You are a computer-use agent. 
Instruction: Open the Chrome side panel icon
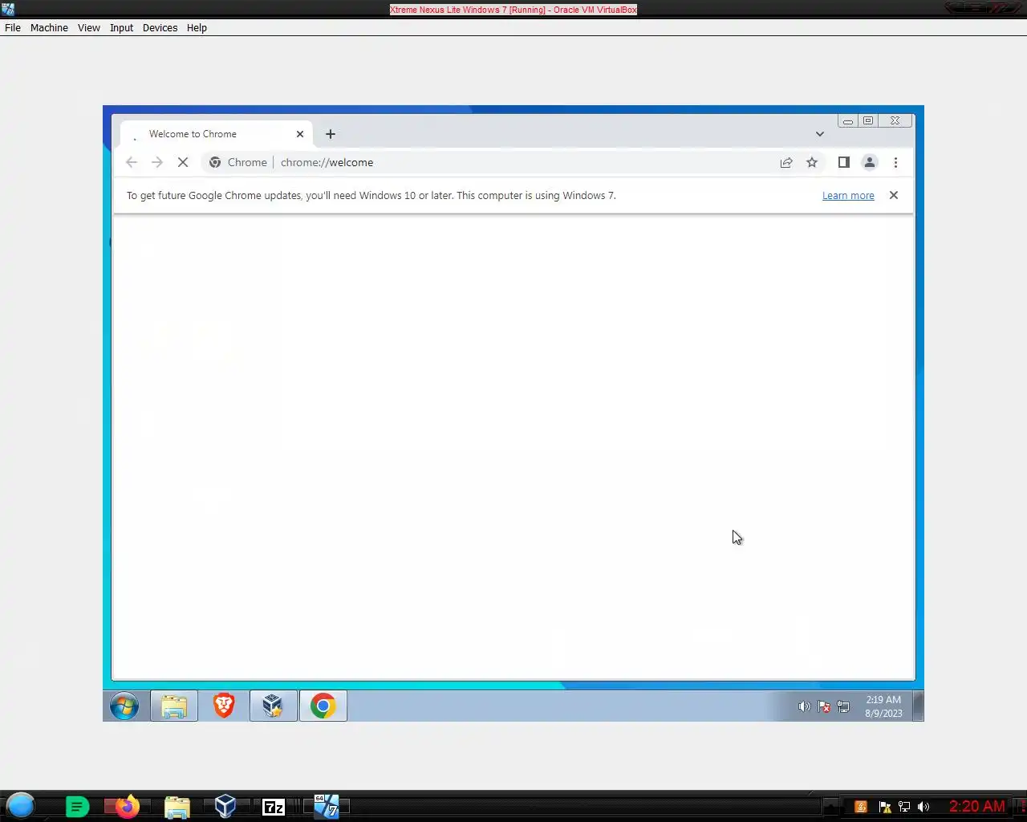coord(843,162)
